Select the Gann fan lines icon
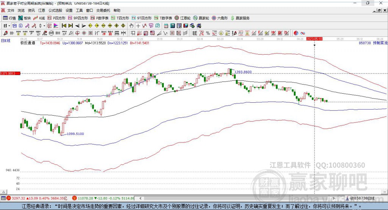Viewport: 388px width, 210px height. point(139,33)
